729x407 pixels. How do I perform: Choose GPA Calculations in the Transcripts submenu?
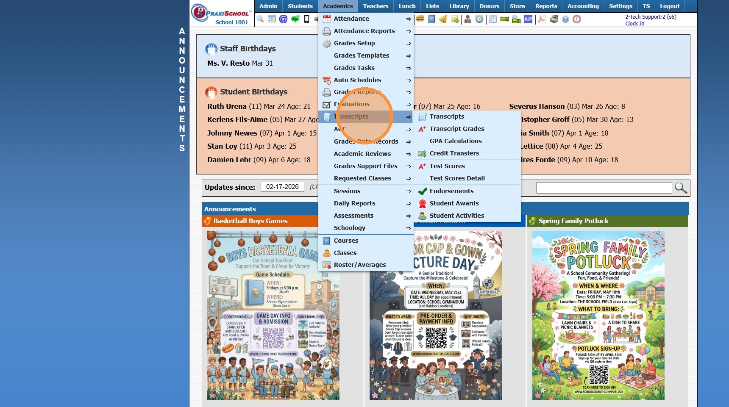[x=467, y=141]
